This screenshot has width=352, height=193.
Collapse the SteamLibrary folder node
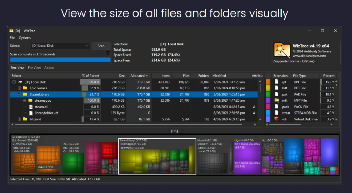[x=19, y=94]
